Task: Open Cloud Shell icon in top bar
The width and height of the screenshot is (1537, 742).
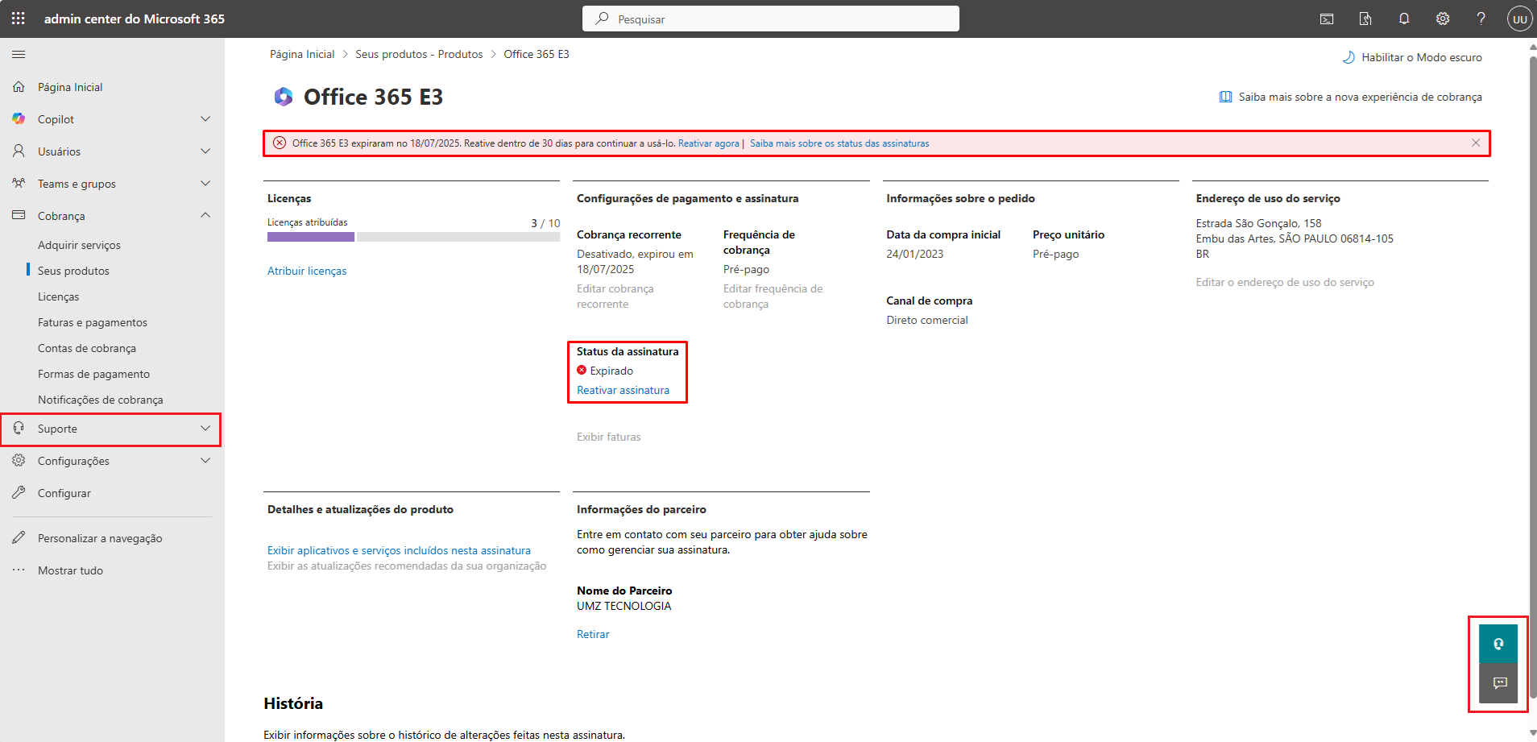Action: (x=1327, y=19)
